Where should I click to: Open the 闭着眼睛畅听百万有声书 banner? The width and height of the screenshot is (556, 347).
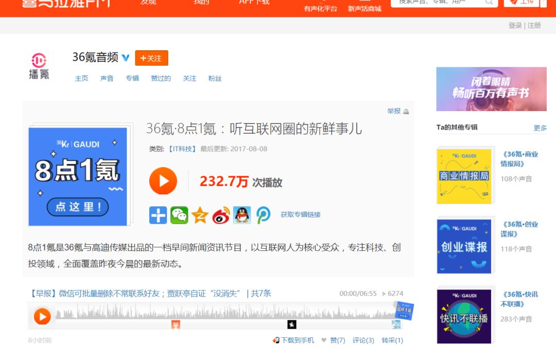[492, 89]
